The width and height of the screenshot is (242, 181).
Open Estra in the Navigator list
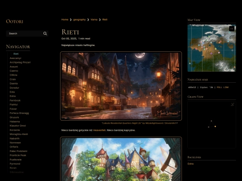point(13,96)
